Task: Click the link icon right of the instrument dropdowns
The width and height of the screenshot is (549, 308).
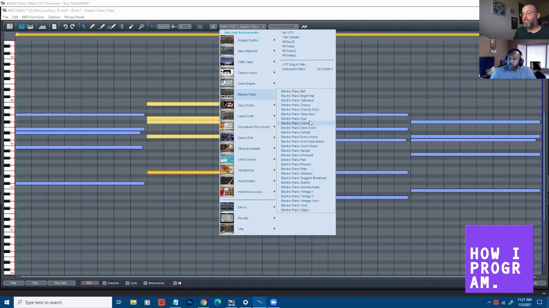Action: [x=304, y=27]
